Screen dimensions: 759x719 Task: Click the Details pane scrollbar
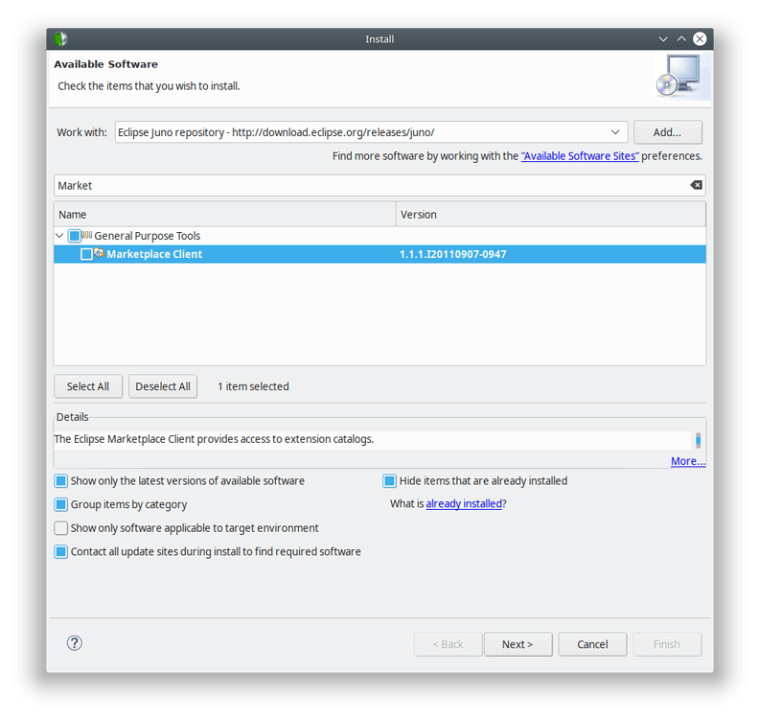pyautogui.click(x=698, y=441)
